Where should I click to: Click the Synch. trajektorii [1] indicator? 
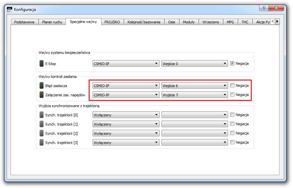pos(42,124)
